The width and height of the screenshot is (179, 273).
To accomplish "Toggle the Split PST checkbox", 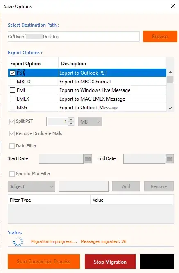I will pos(12,122).
